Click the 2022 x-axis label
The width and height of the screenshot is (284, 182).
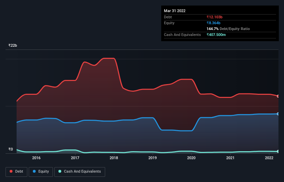[x=269, y=158]
